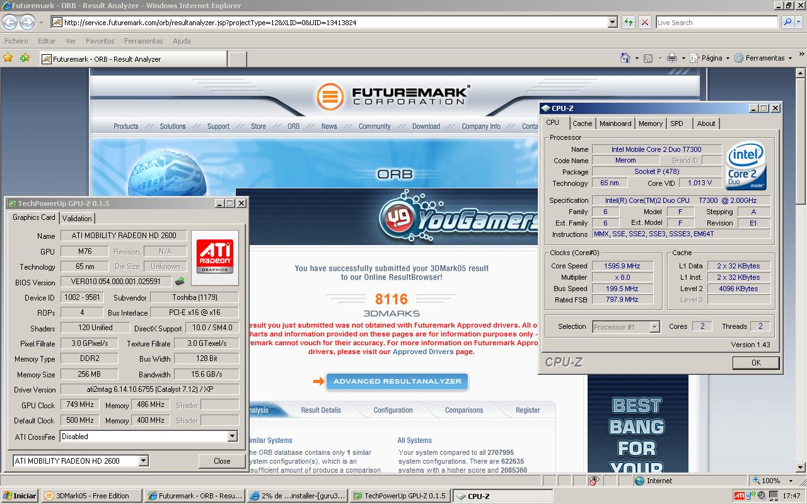Image resolution: width=807 pixels, height=504 pixels.
Task: Click the Products nav link on Futuremark
Action: (125, 126)
